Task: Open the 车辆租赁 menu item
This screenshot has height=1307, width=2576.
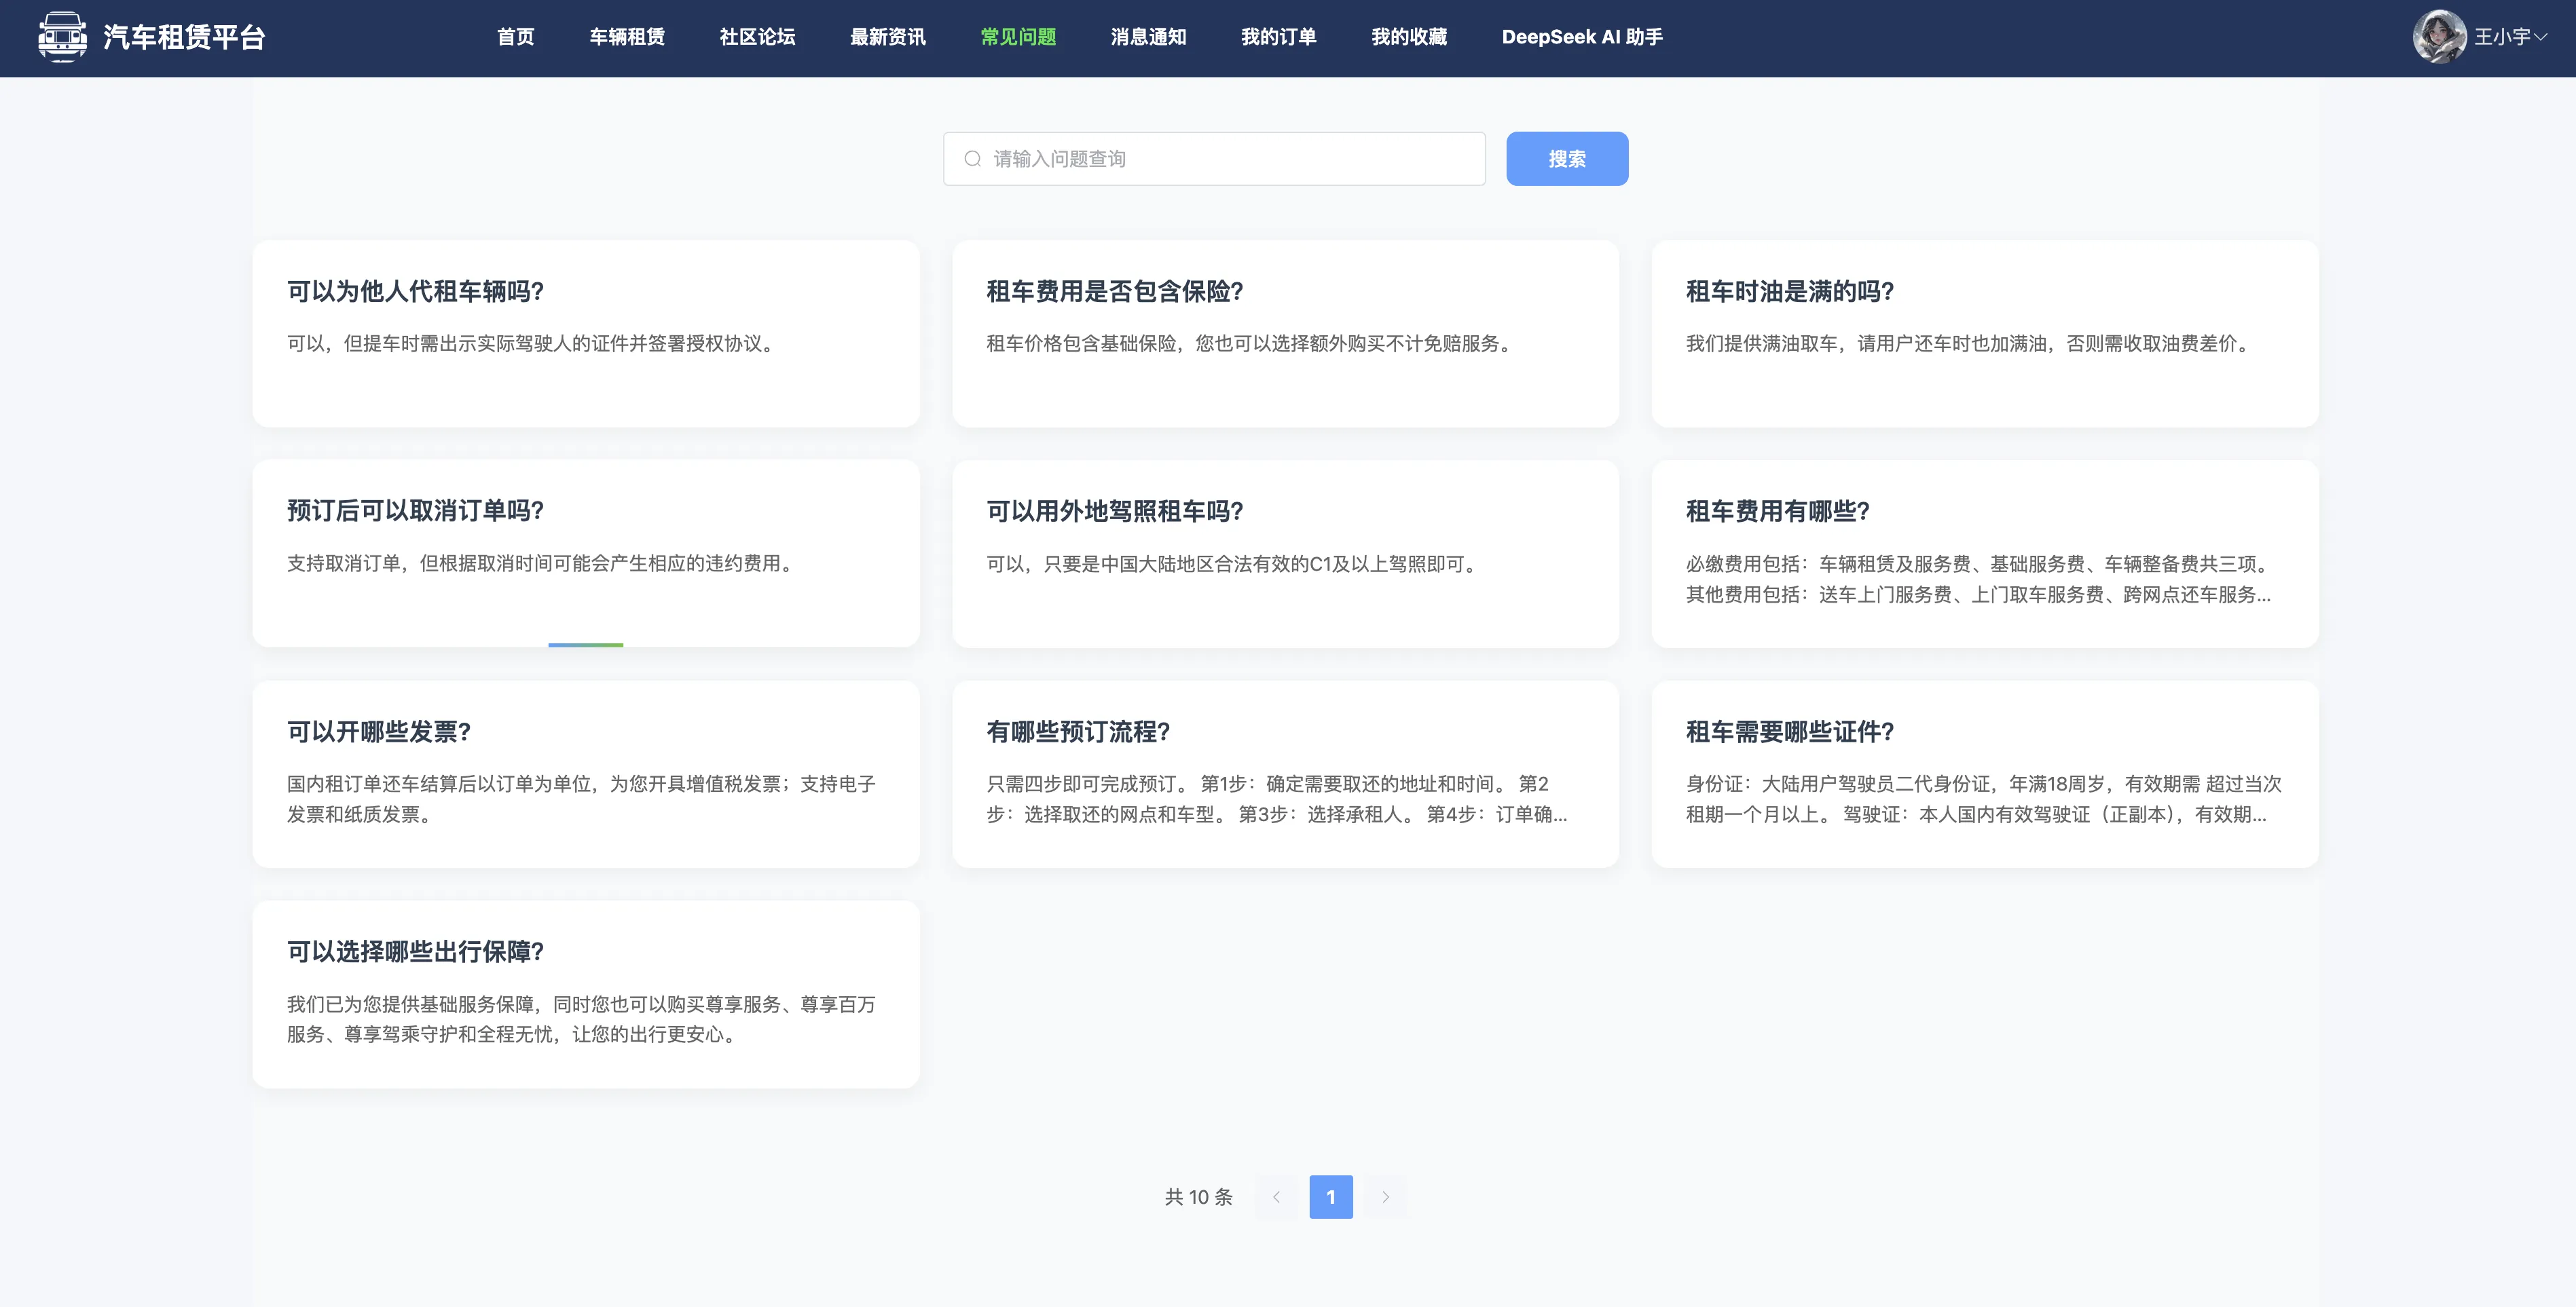Action: [627, 37]
